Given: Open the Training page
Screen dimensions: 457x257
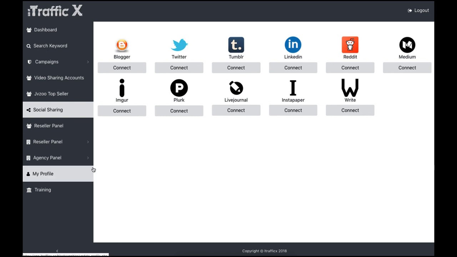Looking at the screenshot, I should pos(58,190).
